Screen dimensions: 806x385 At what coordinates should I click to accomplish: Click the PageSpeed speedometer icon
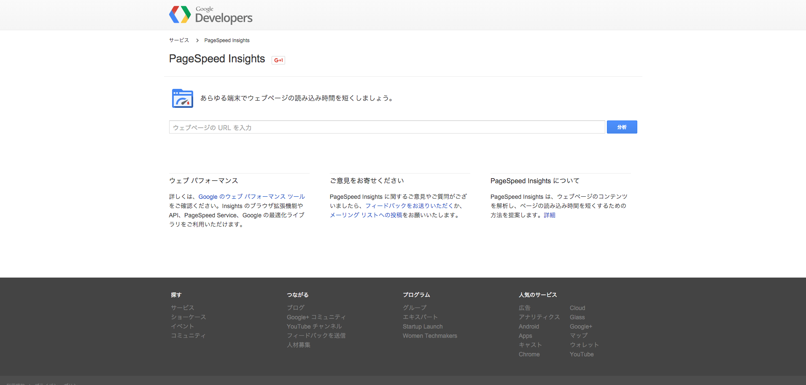pos(183,99)
